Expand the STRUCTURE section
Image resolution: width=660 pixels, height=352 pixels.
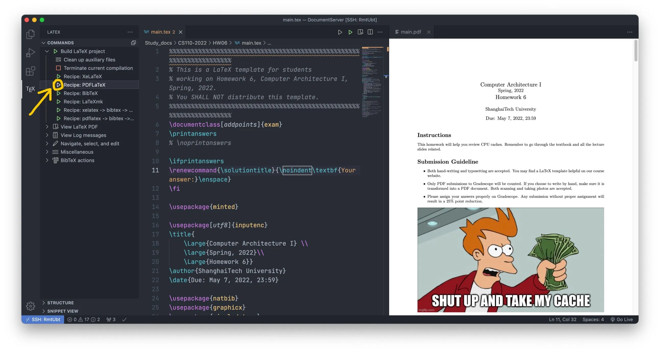(60, 302)
